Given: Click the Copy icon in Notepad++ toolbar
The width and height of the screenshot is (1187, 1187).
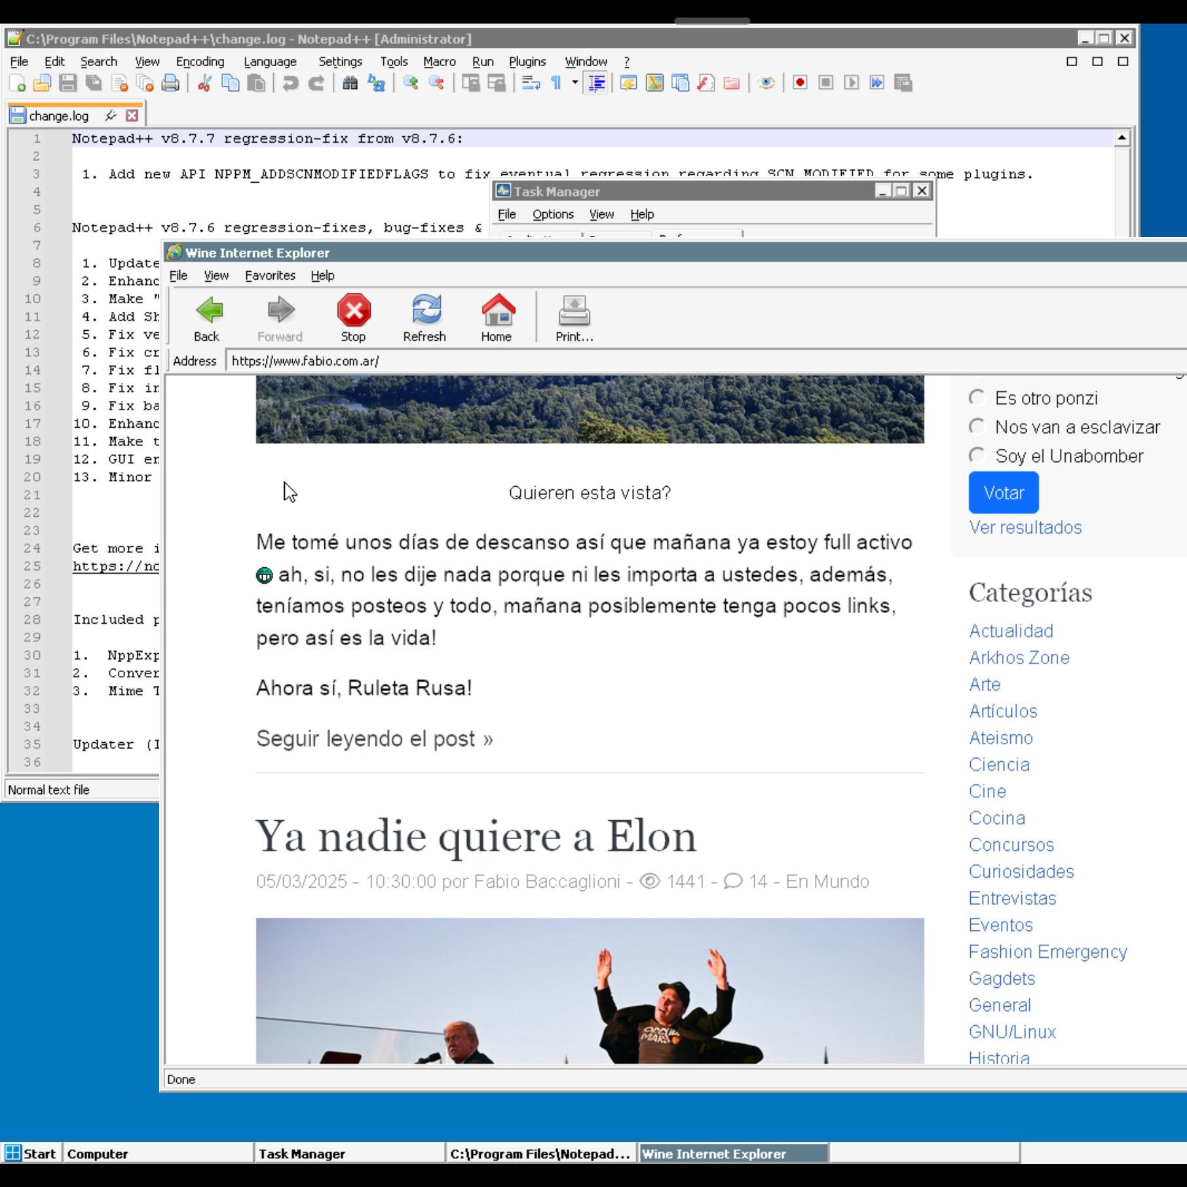Looking at the screenshot, I should click(231, 83).
